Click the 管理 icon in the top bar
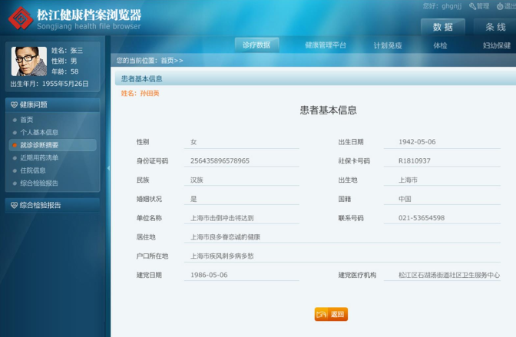The width and height of the screenshot is (516, 337). click(471, 6)
